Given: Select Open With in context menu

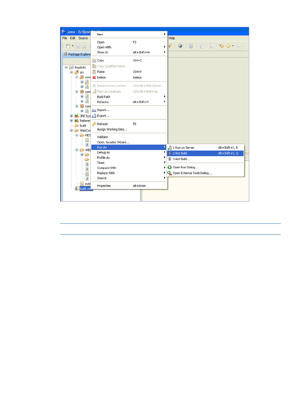Looking at the screenshot, I should pos(129,47).
